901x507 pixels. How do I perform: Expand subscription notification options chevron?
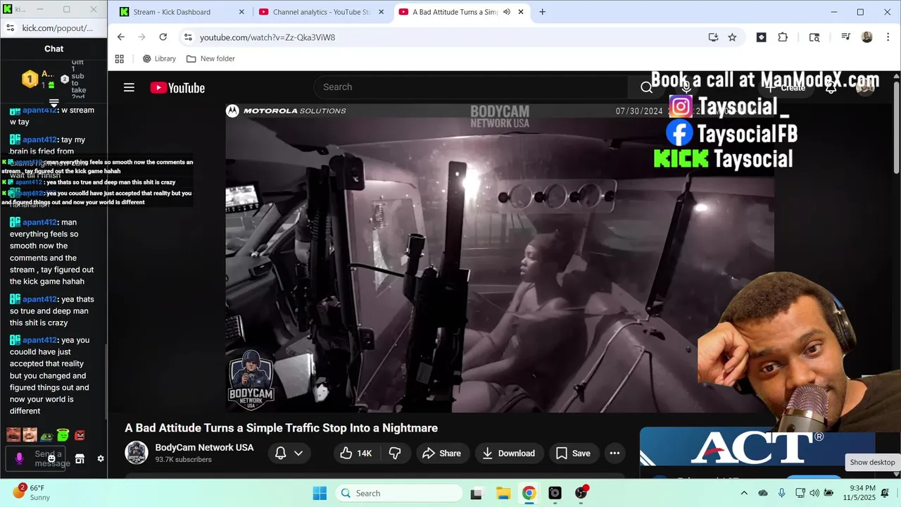298,453
